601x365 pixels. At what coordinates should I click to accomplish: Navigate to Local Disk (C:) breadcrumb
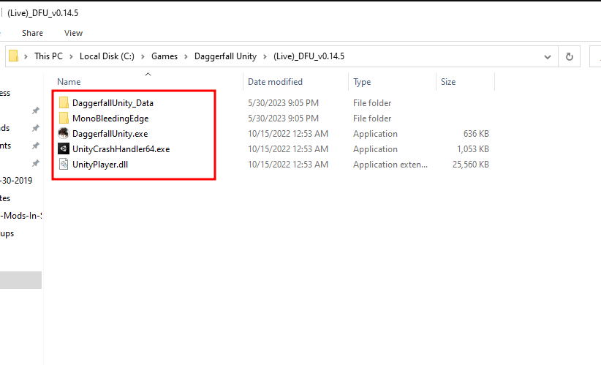click(107, 56)
